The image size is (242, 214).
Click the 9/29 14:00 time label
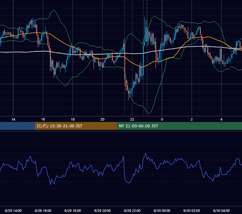click(13, 210)
